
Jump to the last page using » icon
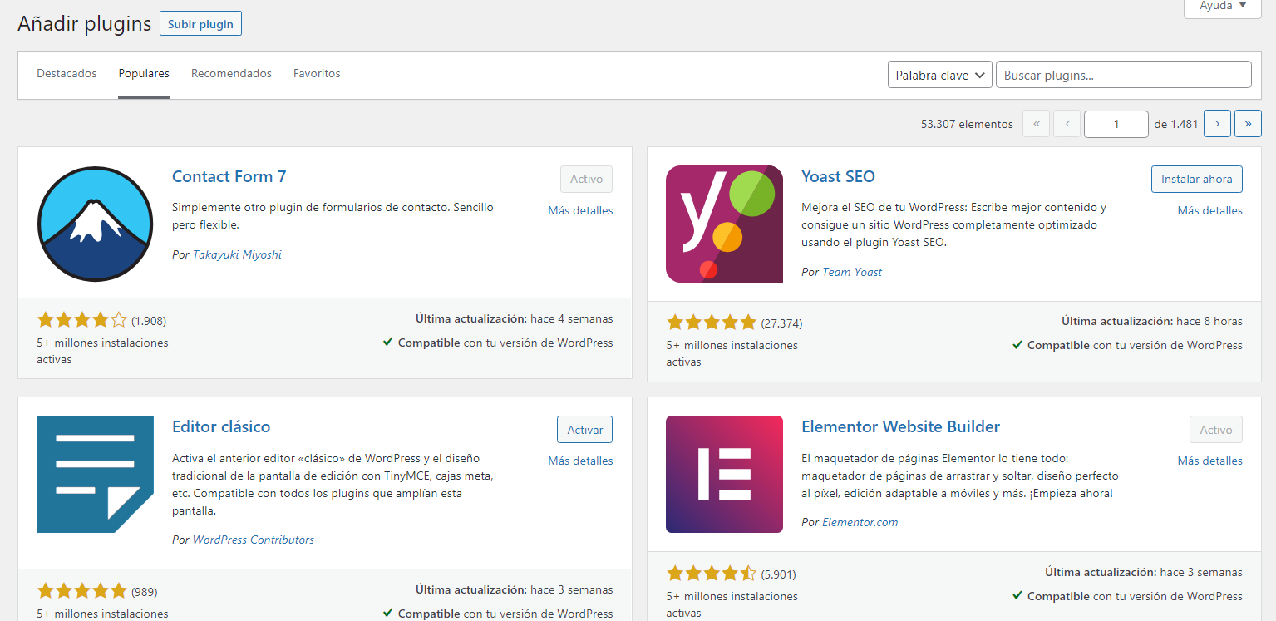coord(1247,123)
